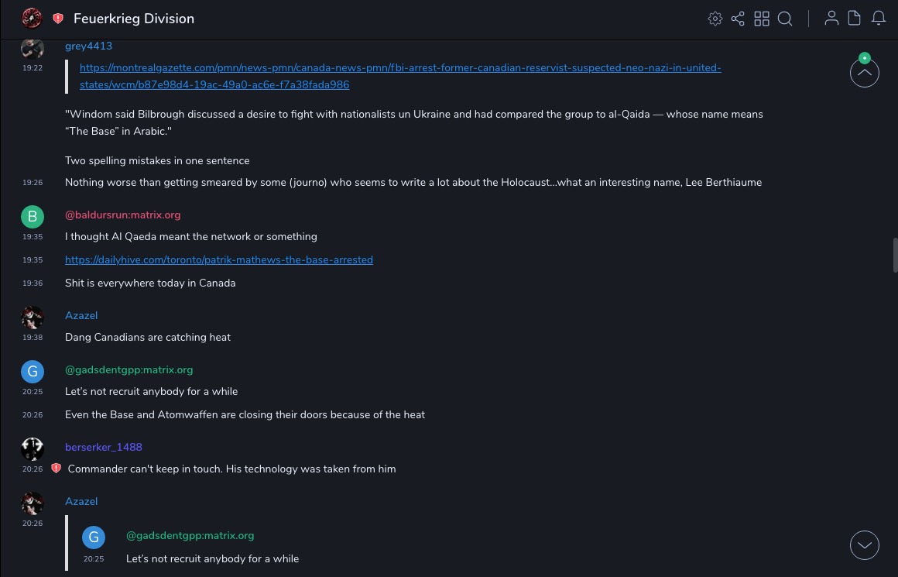
Task: Open the files document icon
Action: pyautogui.click(x=855, y=19)
